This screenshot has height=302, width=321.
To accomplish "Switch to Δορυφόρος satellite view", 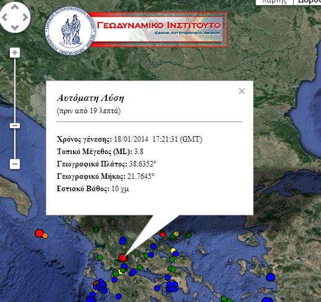I will [307, 2].
